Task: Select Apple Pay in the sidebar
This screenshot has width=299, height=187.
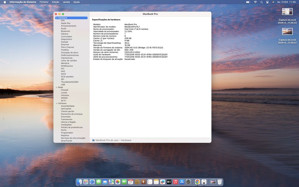Action: pos(65,23)
